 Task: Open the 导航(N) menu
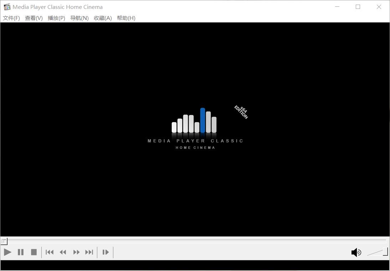pyautogui.click(x=79, y=18)
